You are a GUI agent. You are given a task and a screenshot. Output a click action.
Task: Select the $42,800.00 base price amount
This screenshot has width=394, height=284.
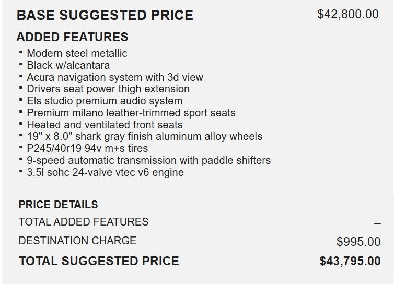pos(348,14)
